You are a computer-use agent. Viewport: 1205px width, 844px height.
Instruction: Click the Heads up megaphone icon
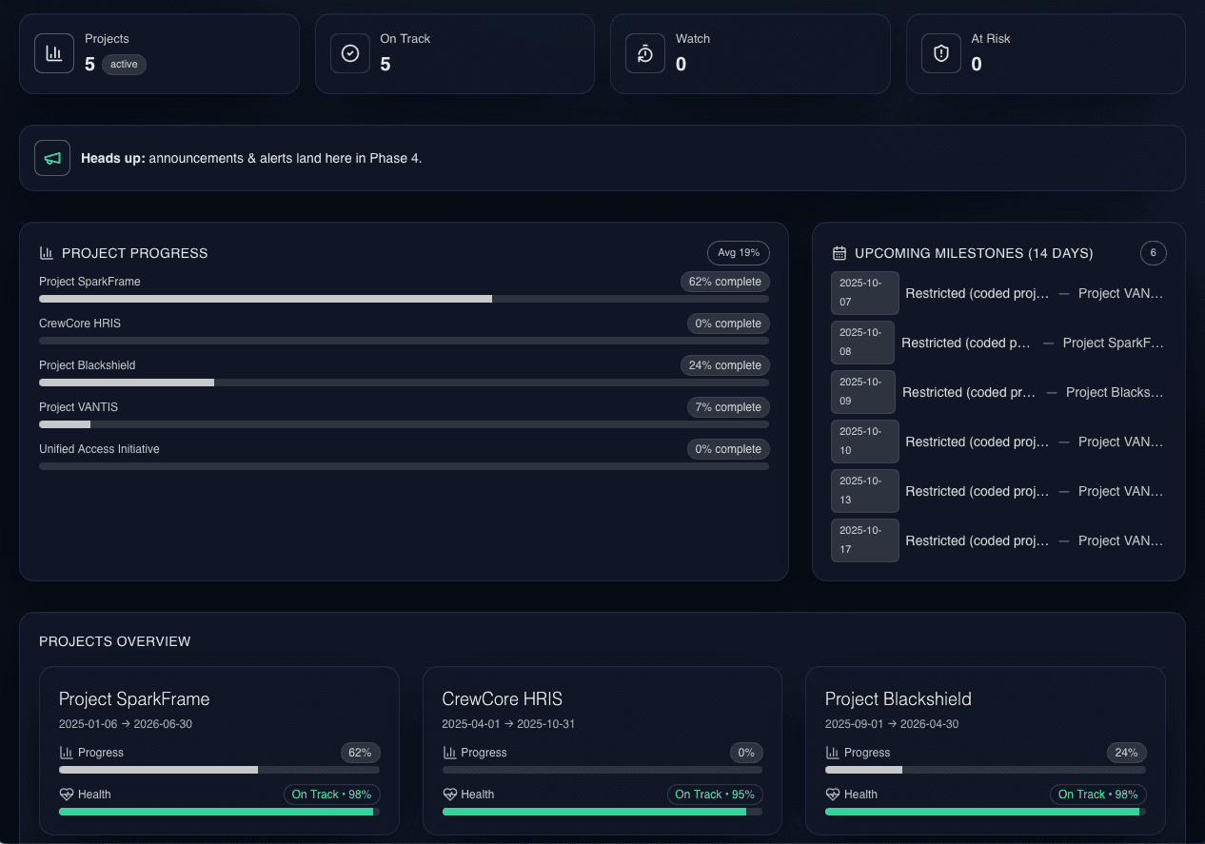coord(52,158)
